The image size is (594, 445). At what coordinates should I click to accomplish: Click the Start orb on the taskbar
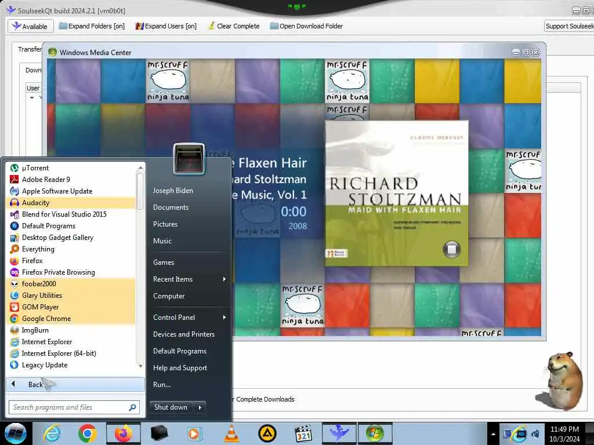pos(15,433)
